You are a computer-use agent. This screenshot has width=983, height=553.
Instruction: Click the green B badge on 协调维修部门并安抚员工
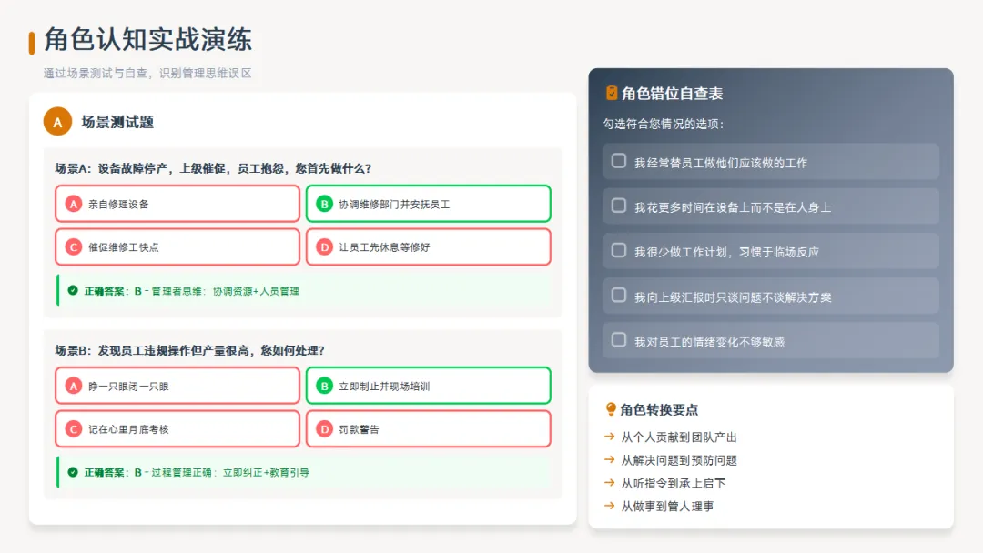[x=324, y=204]
